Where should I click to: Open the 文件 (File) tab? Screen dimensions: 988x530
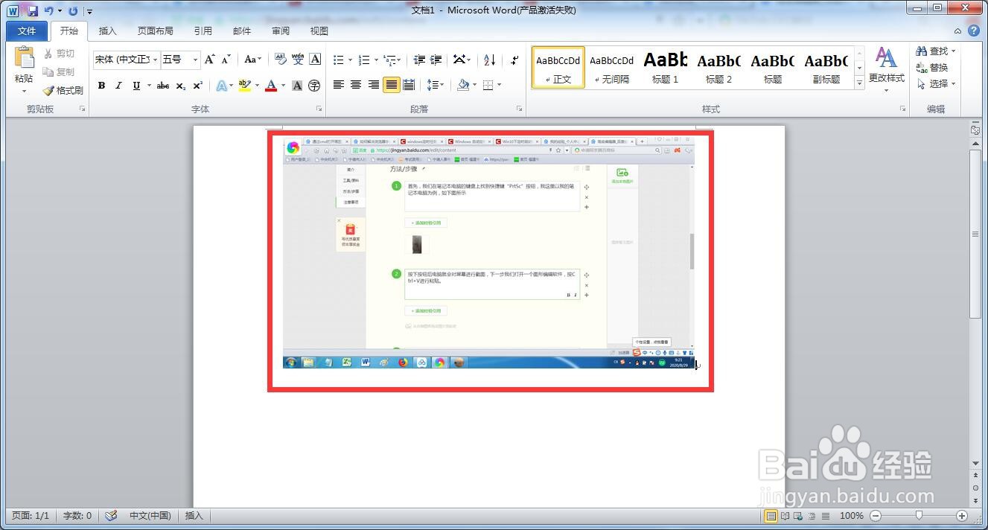[x=27, y=31]
